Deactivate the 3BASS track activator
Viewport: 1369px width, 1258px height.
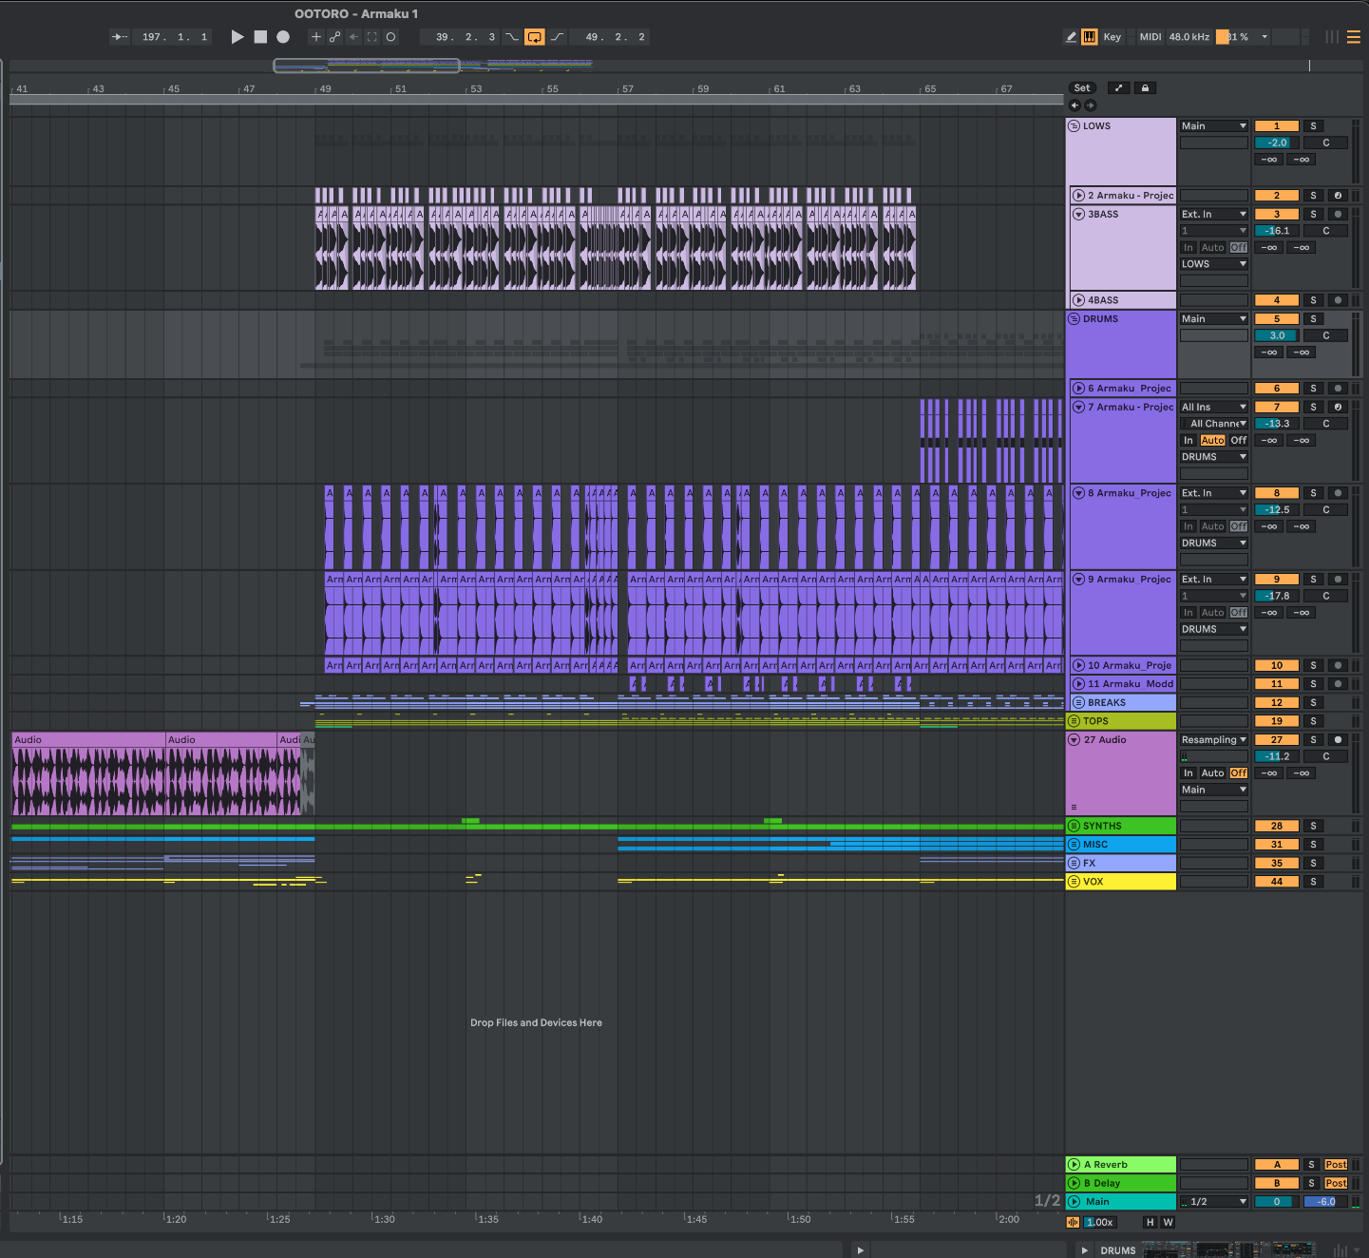click(x=1276, y=215)
